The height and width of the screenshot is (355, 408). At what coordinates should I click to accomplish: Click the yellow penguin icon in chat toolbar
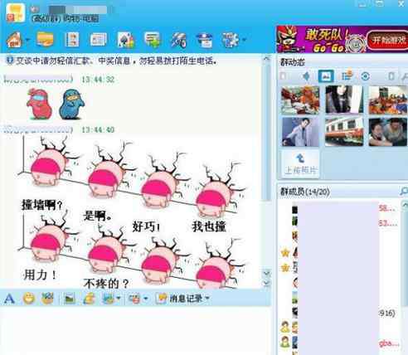(x=89, y=299)
